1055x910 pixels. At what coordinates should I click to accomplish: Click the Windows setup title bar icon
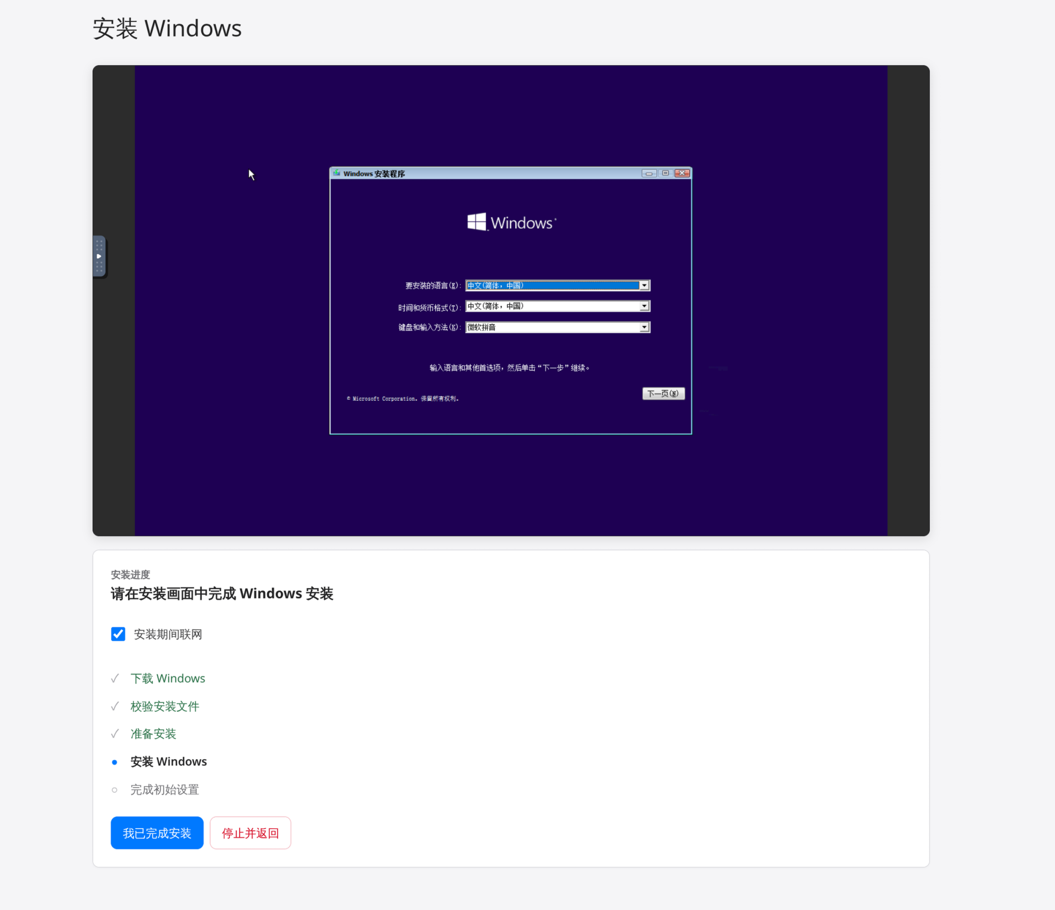[x=337, y=174]
